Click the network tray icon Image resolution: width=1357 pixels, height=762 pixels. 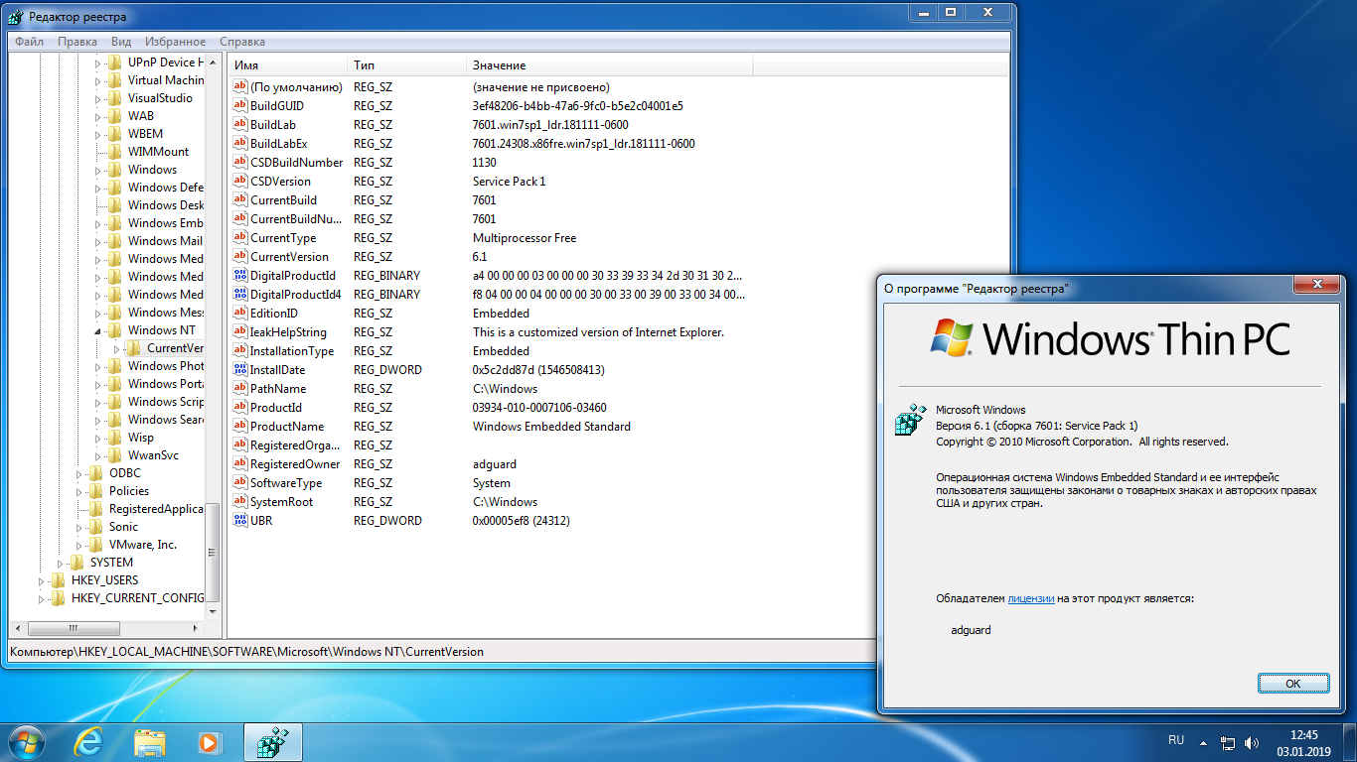pos(1228,742)
